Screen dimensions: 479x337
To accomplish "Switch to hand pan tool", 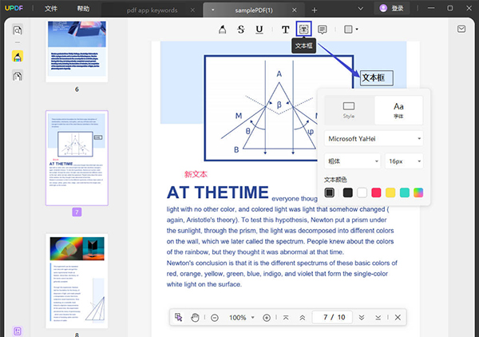I will coord(196,318).
